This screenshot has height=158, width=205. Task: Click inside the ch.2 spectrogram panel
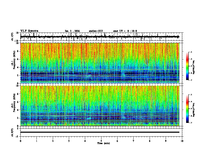pyautogui.click(x=100, y=106)
